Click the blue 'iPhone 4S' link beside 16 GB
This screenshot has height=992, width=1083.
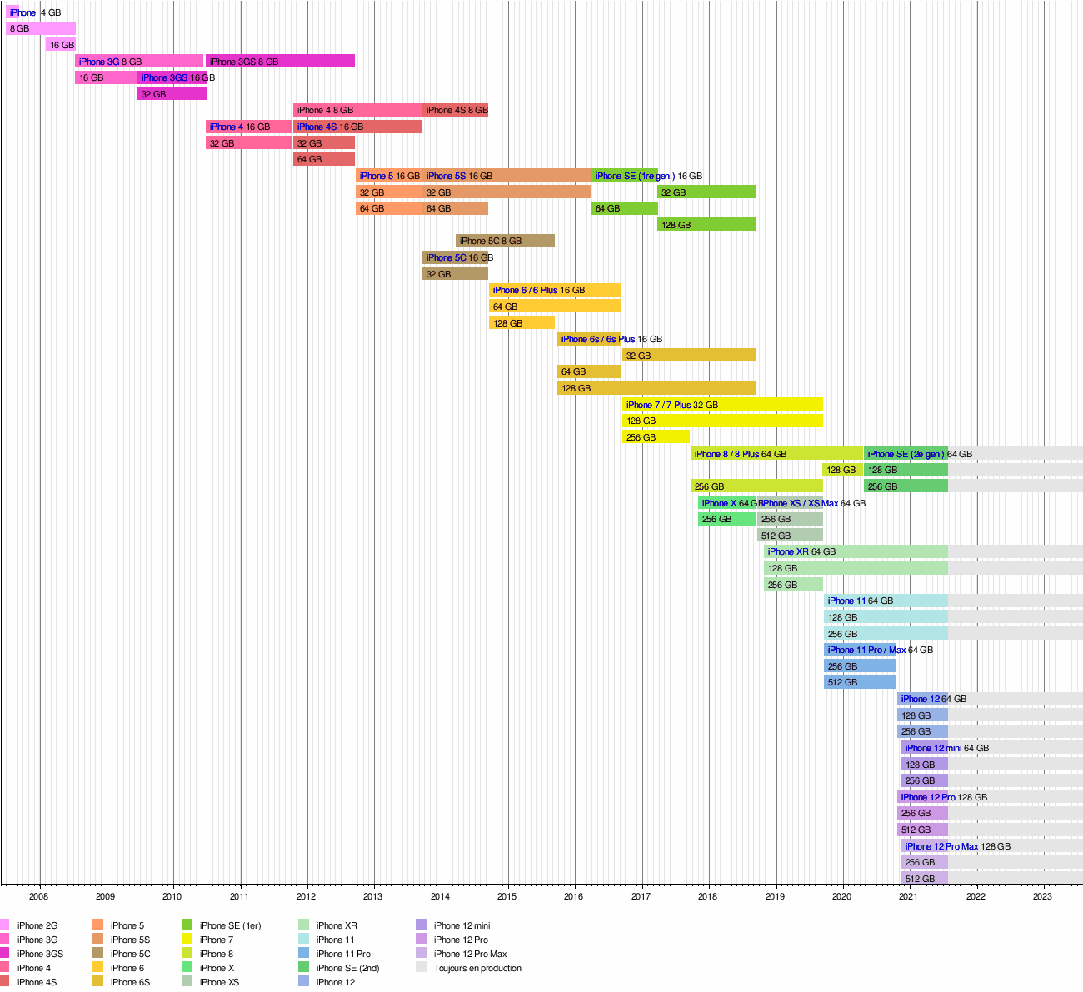pyautogui.click(x=317, y=127)
